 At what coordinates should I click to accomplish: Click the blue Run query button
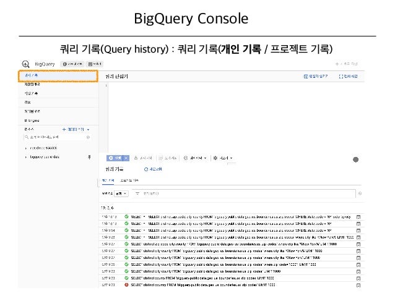(x=115, y=158)
